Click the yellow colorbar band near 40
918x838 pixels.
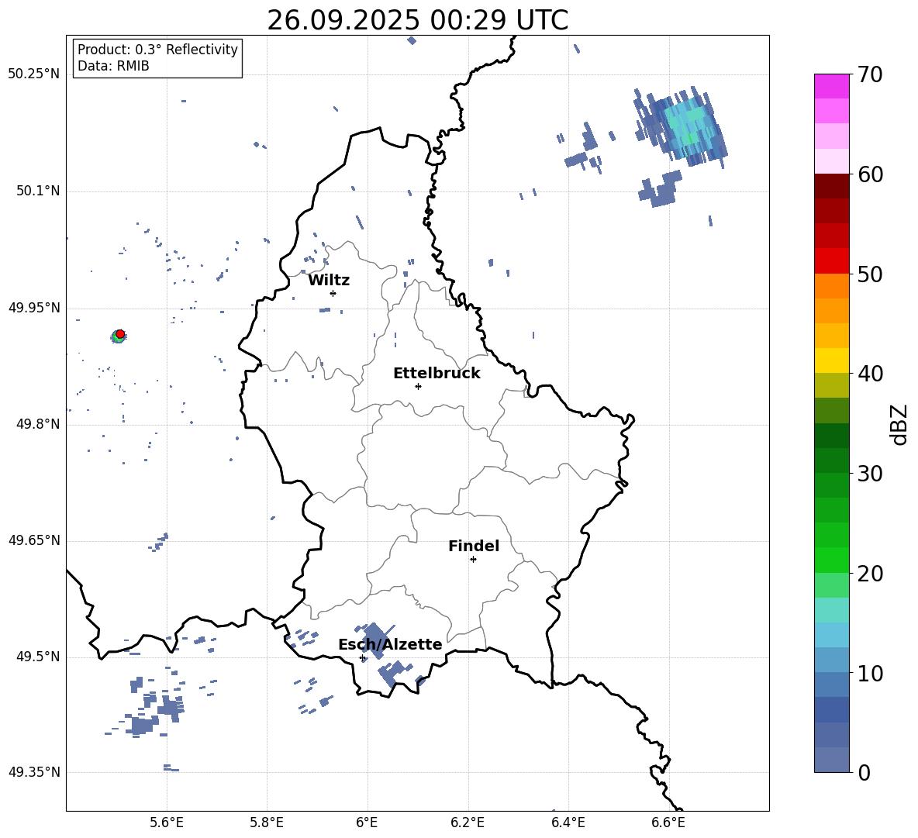tap(831, 361)
